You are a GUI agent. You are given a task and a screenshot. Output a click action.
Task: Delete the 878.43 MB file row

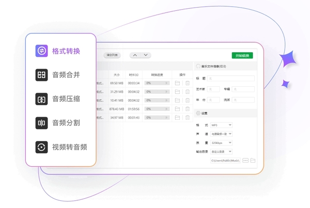click(x=188, y=109)
